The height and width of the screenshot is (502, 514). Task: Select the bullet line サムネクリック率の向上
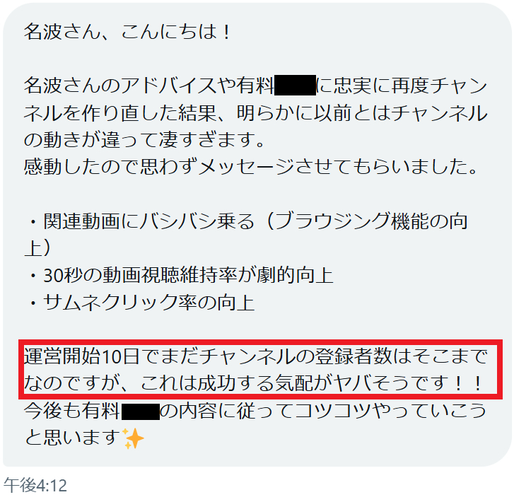(x=142, y=302)
